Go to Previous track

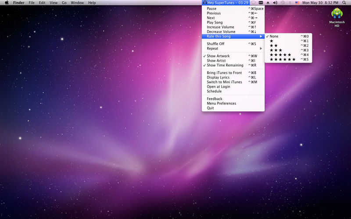(233, 13)
